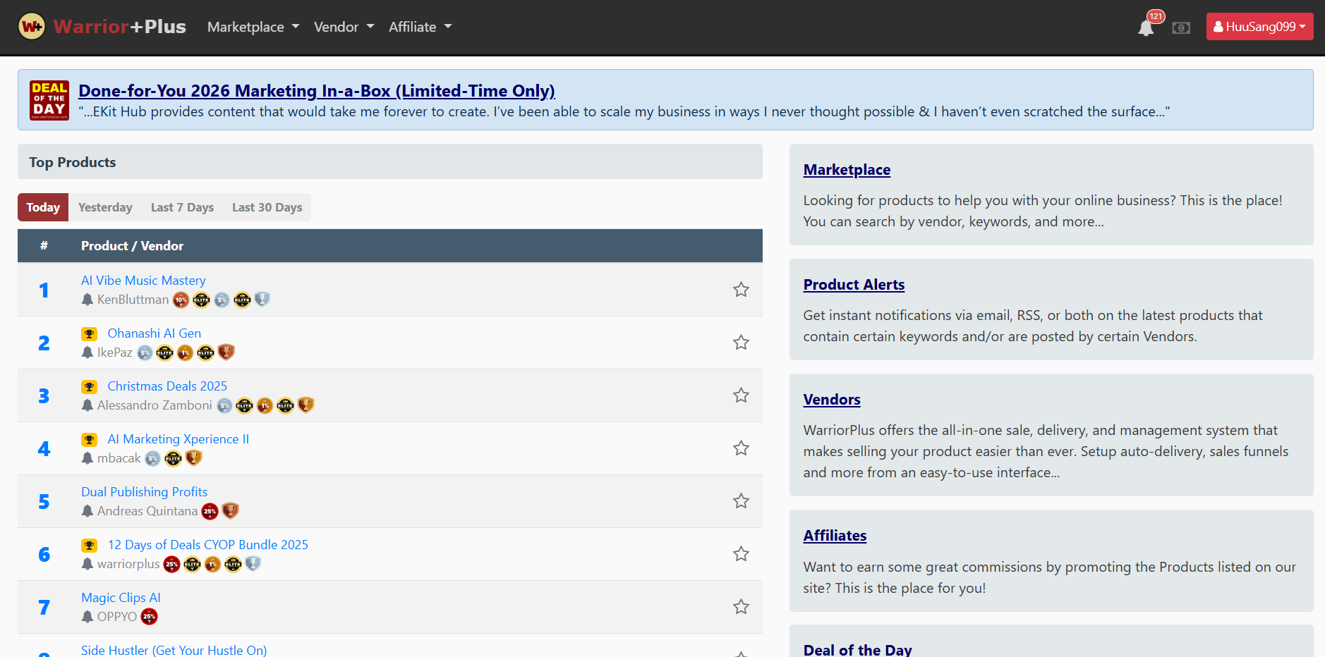Click the Deal of the Day badge
The height and width of the screenshot is (657, 1325).
49,100
